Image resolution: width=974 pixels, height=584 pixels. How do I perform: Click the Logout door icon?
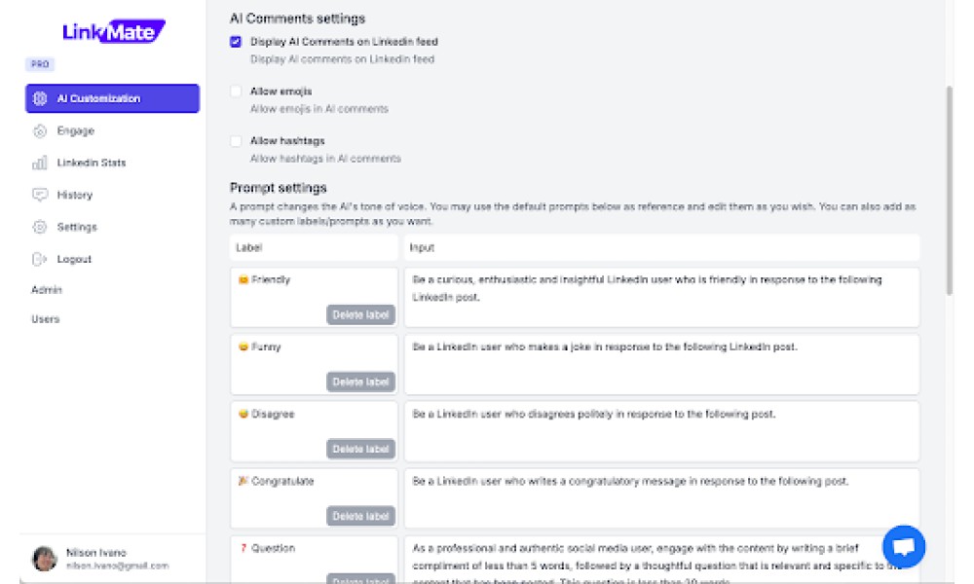tap(39, 259)
